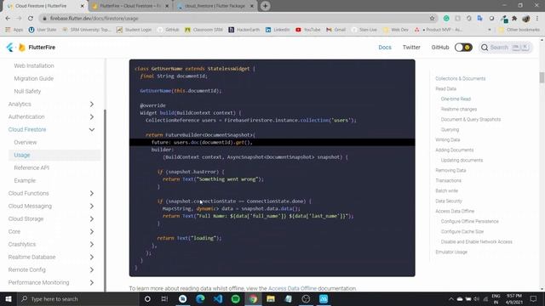
Task: Jump to Emulator Usage section
Action: (451, 252)
